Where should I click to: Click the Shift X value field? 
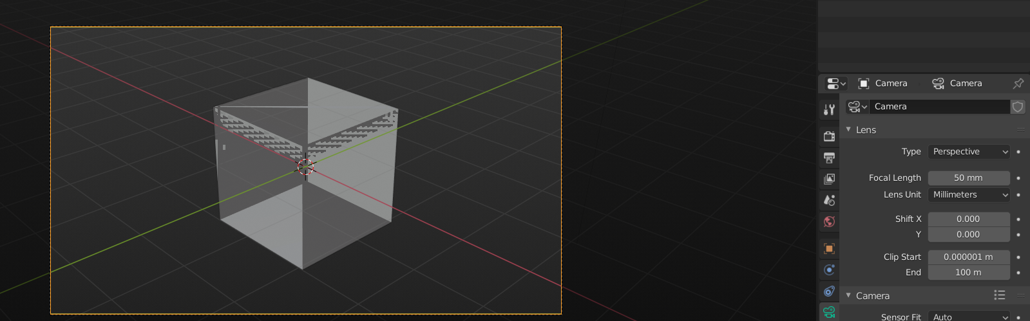pos(969,219)
